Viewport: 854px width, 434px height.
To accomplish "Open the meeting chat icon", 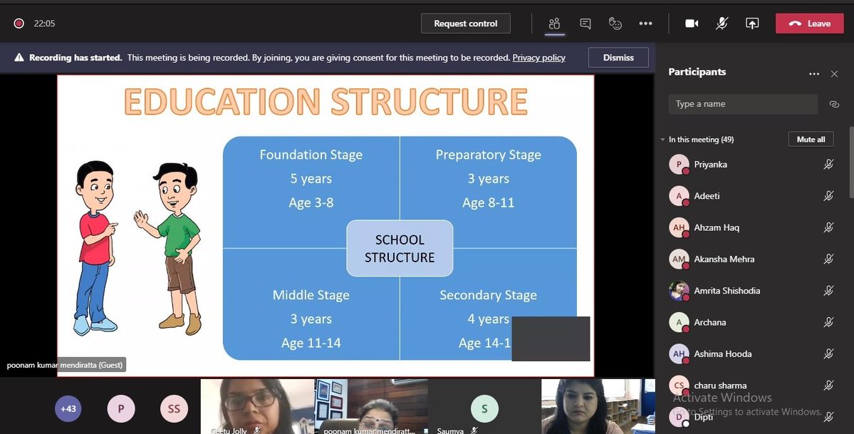I will (x=585, y=24).
